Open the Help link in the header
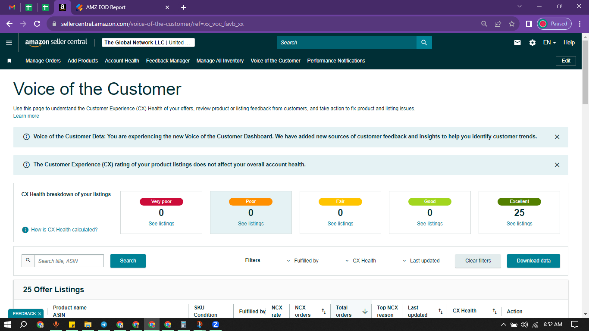This screenshot has height=331, width=589. [569, 43]
